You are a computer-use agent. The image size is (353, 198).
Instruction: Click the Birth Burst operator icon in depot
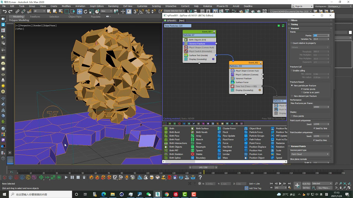coord(166,132)
